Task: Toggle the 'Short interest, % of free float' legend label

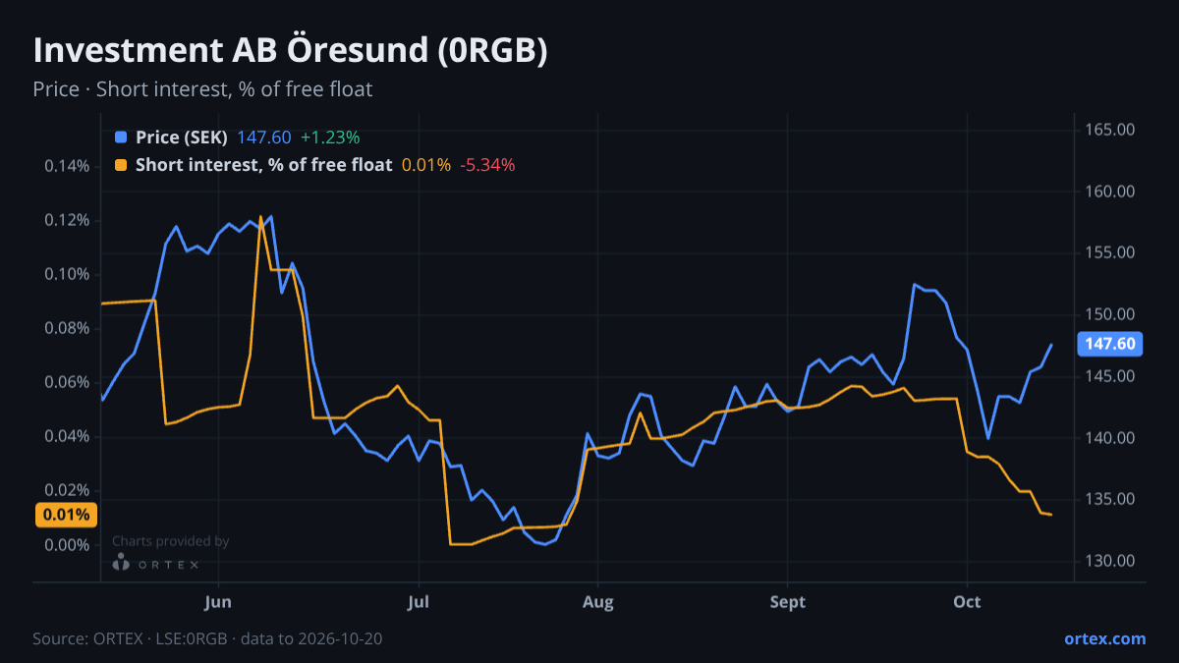Action: click(263, 165)
